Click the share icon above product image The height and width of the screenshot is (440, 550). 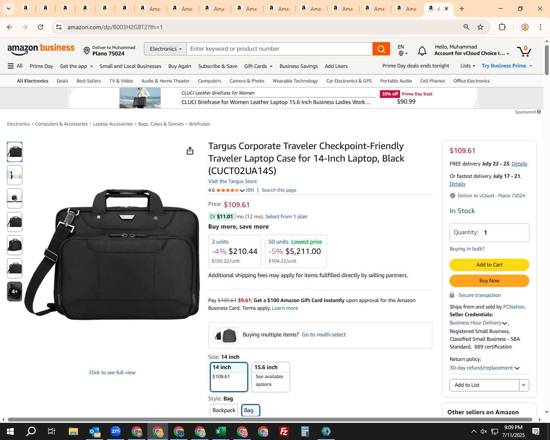(x=190, y=151)
